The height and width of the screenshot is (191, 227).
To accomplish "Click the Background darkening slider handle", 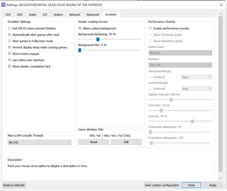I will tap(98, 39).
